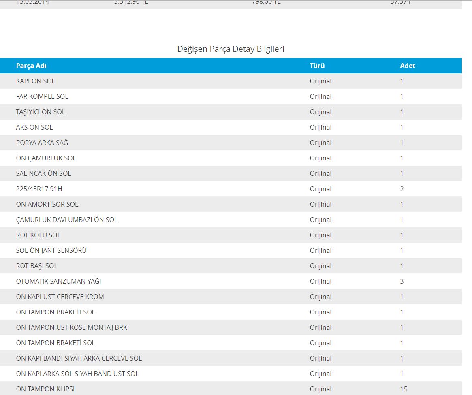The image size is (472, 395).
Task: Click the Türü column header
Action: [317, 66]
